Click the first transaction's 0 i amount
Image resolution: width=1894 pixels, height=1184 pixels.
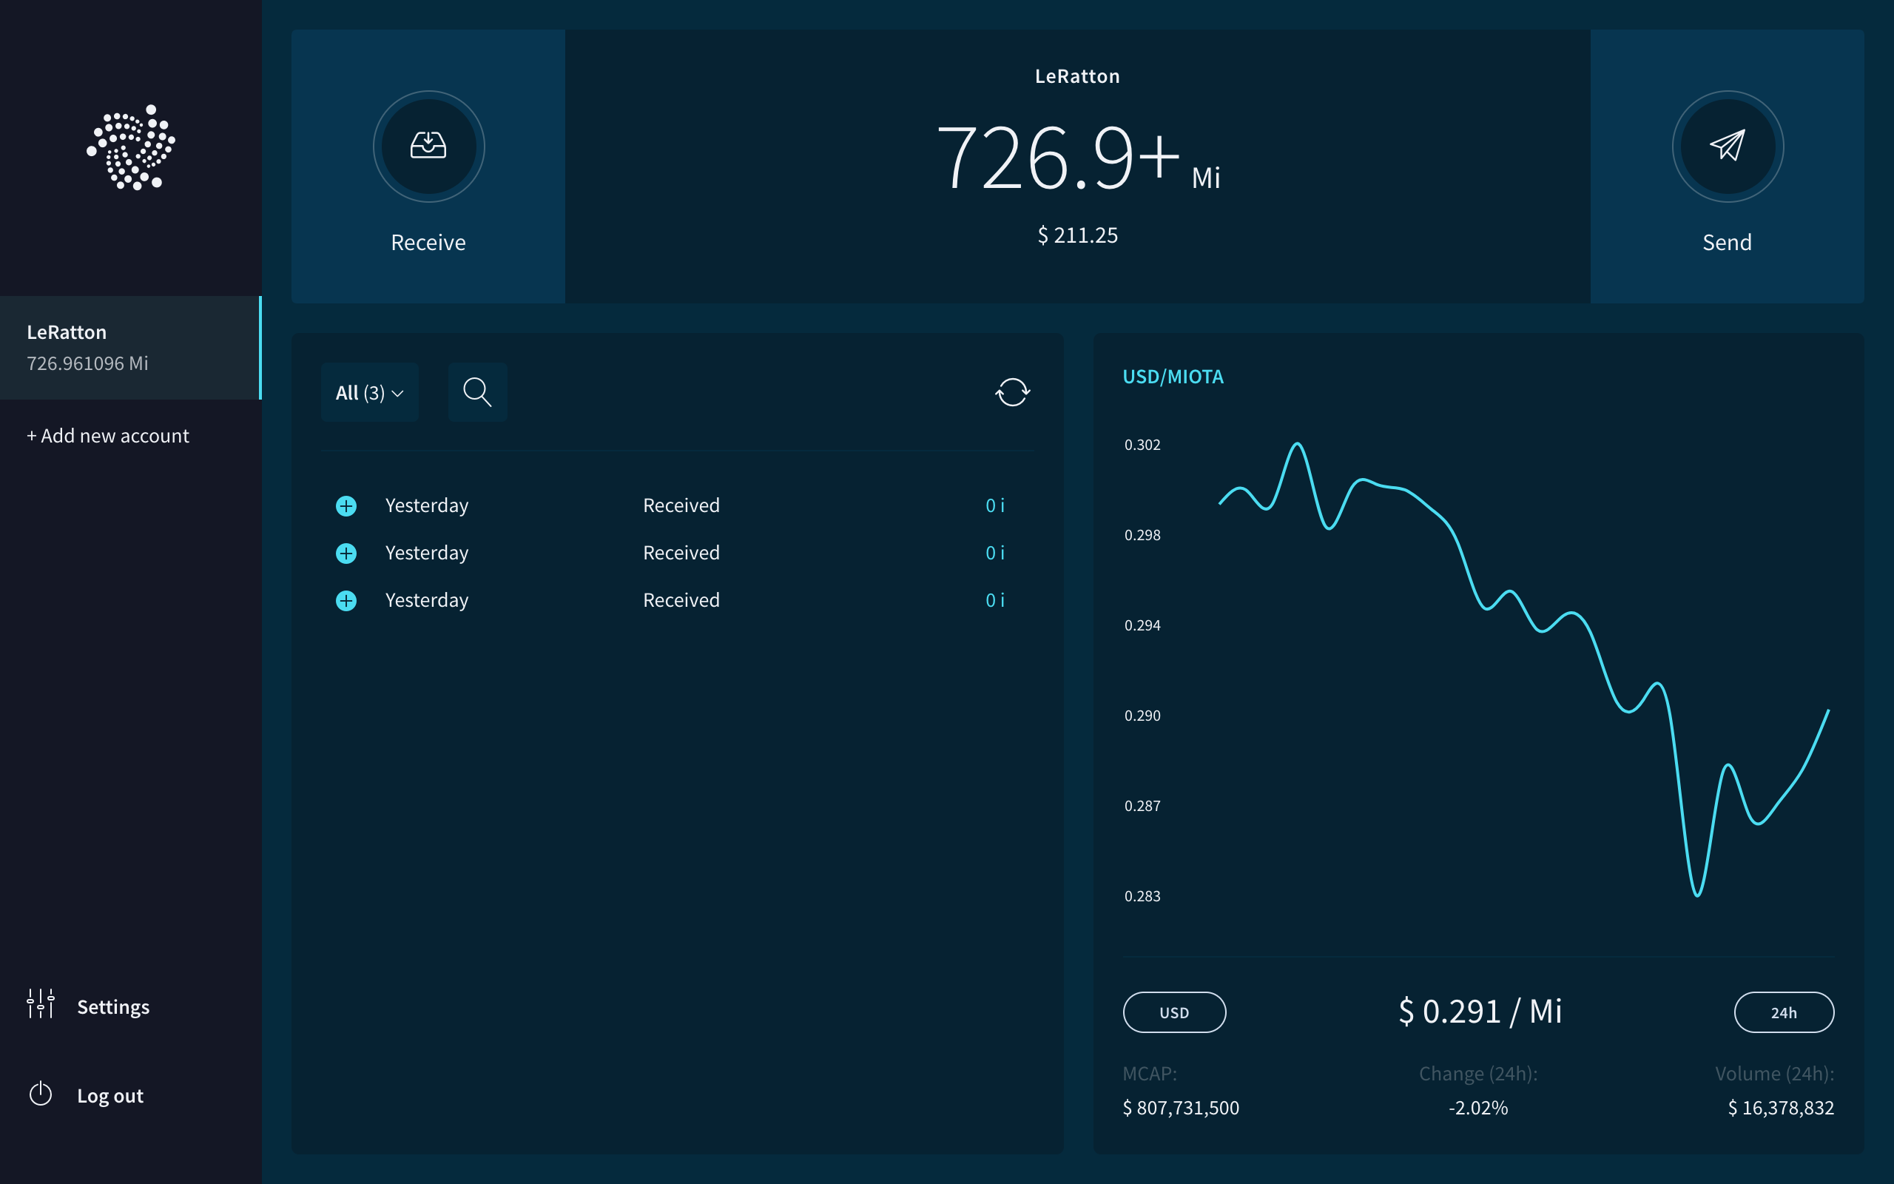[994, 506]
